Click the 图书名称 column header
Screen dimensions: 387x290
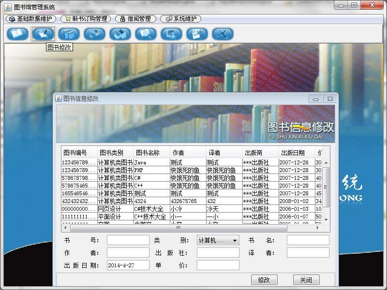tap(151, 153)
